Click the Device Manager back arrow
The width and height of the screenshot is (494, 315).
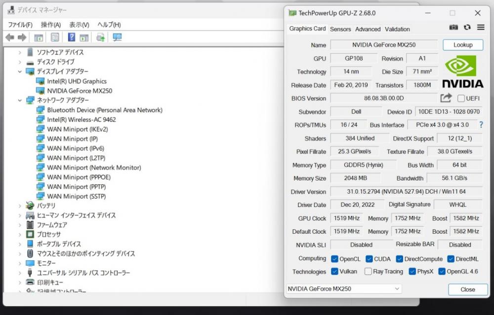[x=10, y=37]
